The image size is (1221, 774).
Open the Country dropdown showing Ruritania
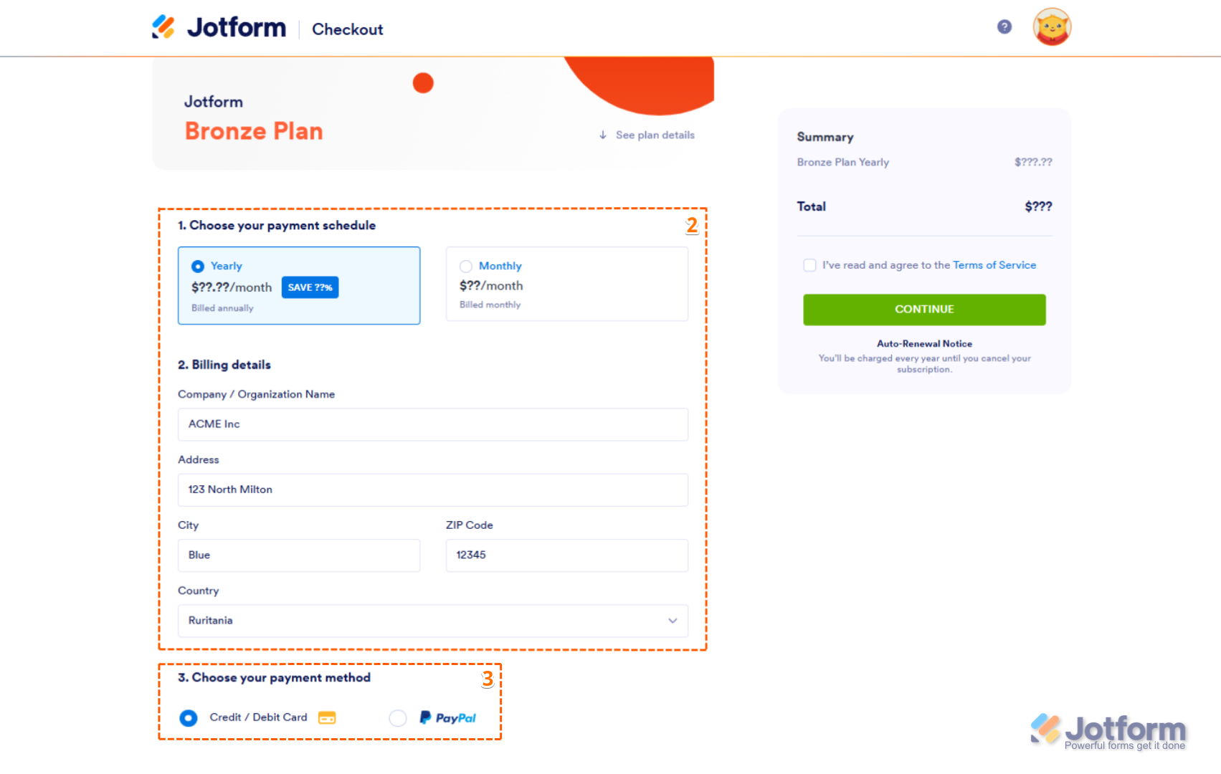tap(432, 621)
